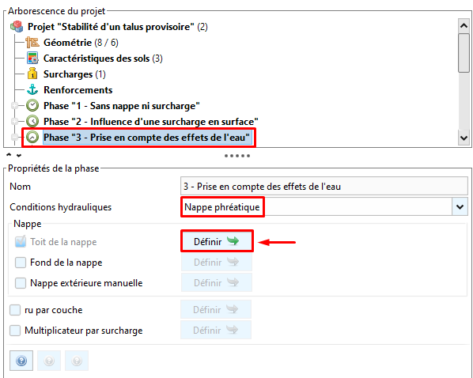
Task: Open the blue help question-mark button
Action: (x=21, y=360)
